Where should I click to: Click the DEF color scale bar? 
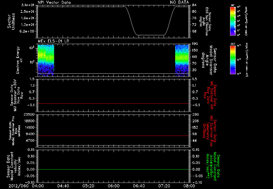(233, 60)
